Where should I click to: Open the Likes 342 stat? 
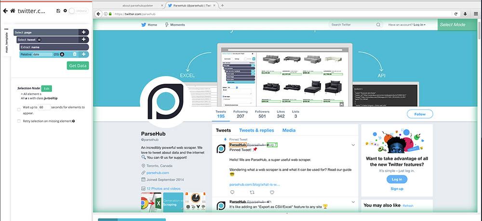tap(281, 114)
